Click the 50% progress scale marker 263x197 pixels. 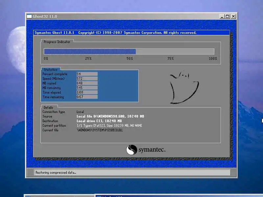(130, 58)
